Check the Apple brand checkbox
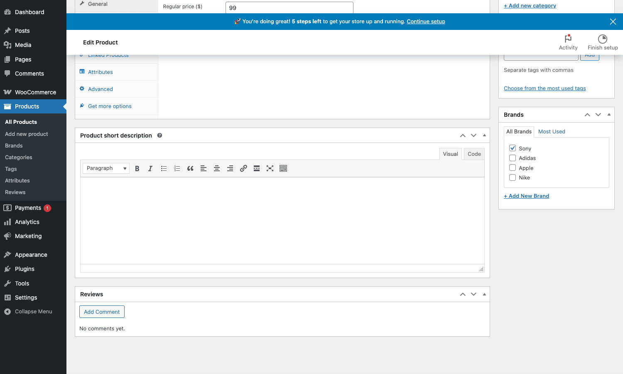This screenshot has width=623, height=374. [x=513, y=167]
